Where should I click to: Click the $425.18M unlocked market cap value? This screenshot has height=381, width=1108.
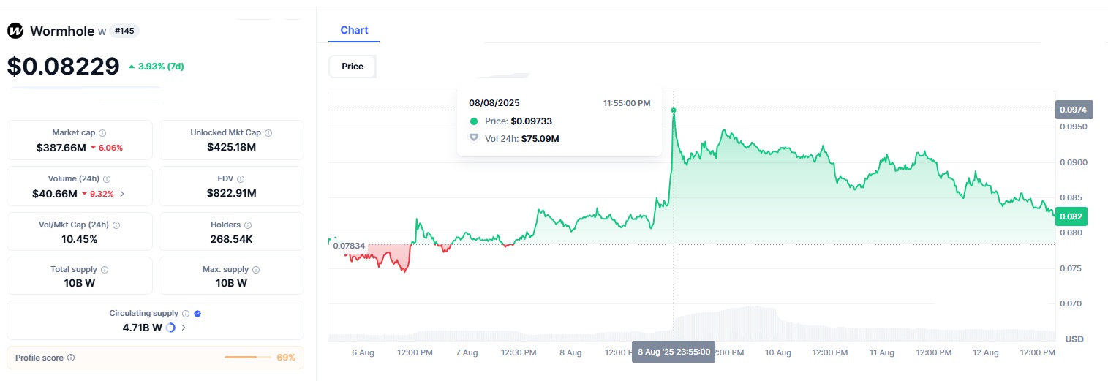231,148
